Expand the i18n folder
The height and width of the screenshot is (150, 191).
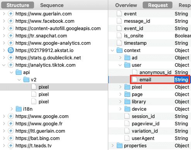pos(12,109)
